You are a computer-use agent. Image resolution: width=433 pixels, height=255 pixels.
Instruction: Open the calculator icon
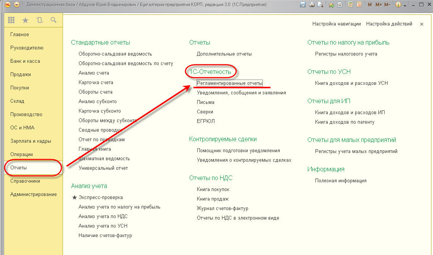click(350, 5)
